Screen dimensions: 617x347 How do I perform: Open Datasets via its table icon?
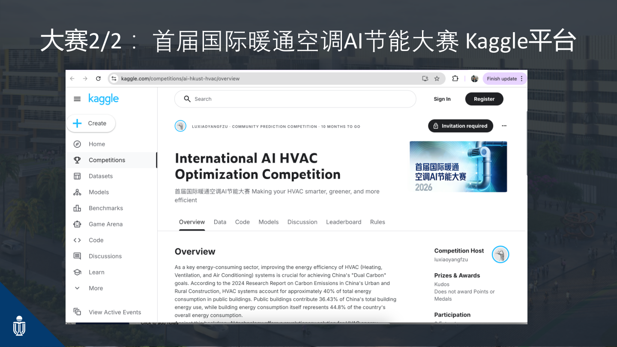pos(77,176)
